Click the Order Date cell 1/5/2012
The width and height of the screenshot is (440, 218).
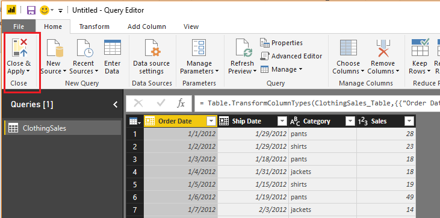181,184
